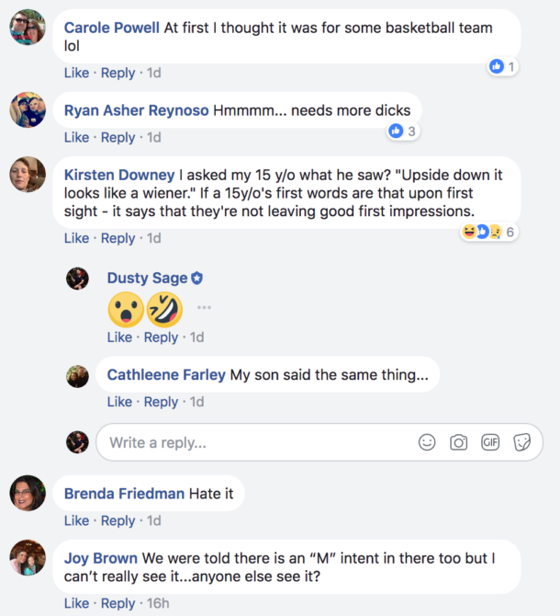Click the verified badge next to Dusty Sage
The image size is (560, 616).
pyautogui.click(x=196, y=279)
